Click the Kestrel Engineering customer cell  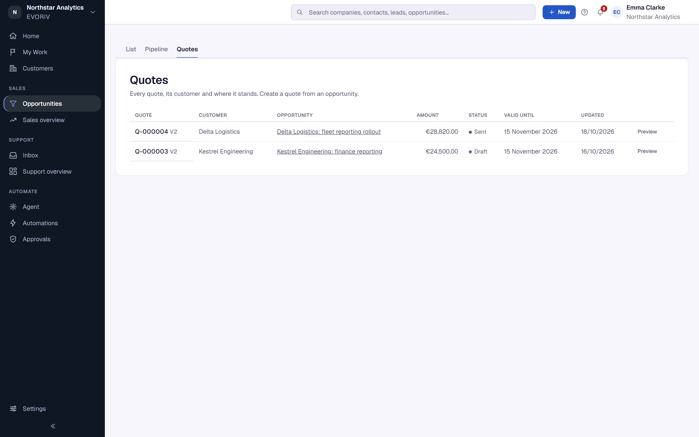click(x=226, y=151)
